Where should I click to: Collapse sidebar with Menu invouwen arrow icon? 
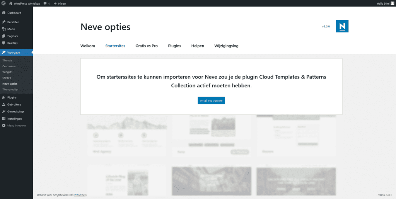coord(4,125)
